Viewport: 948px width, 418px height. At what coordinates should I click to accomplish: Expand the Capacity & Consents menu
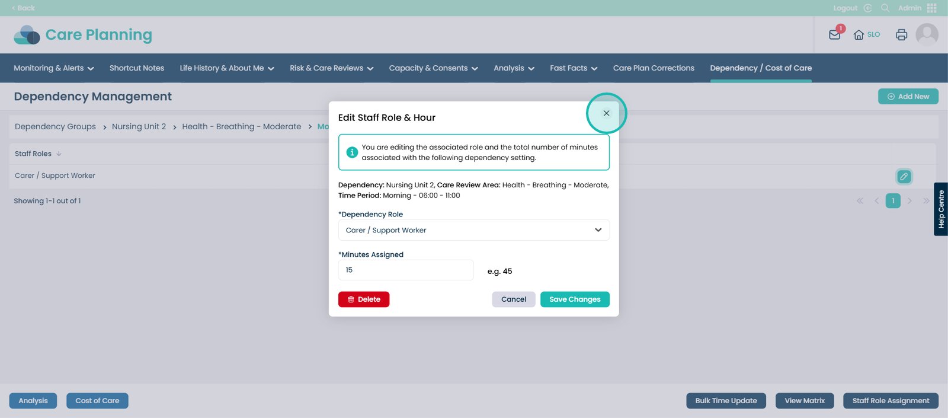pos(433,68)
